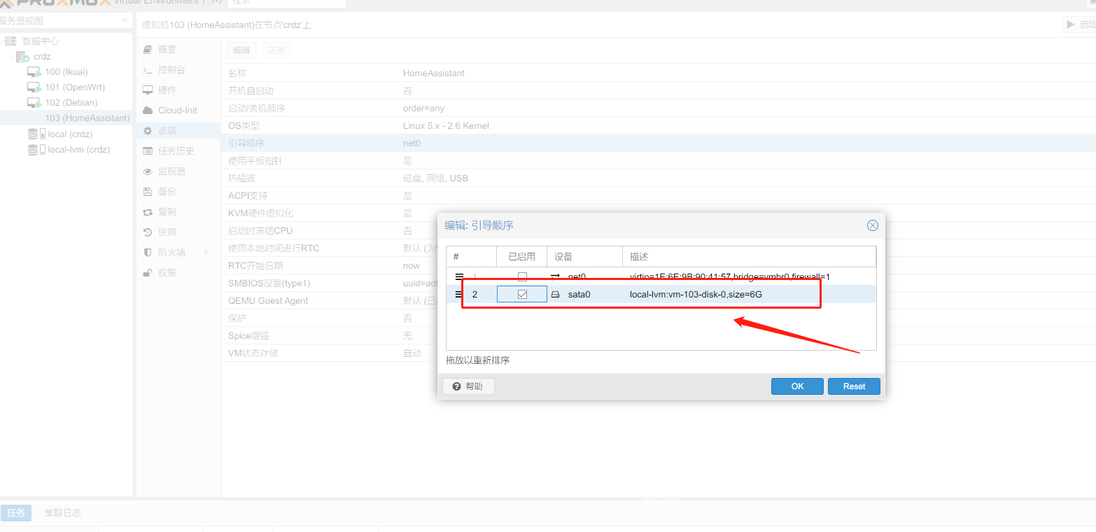Switch to the 集群日志 tab
The height and width of the screenshot is (532, 1096).
pyautogui.click(x=62, y=512)
